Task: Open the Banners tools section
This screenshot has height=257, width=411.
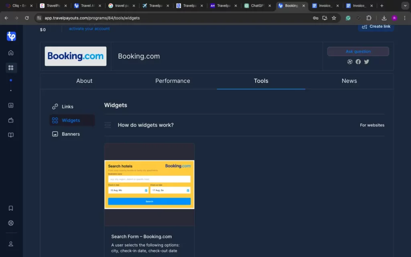Action: [x=72, y=134]
